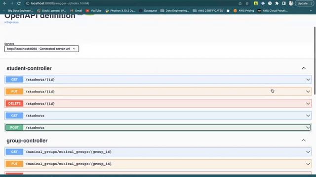The height and width of the screenshot is (177, 316).
Task: Click the student-controller heading text
Action: [29, 68]
